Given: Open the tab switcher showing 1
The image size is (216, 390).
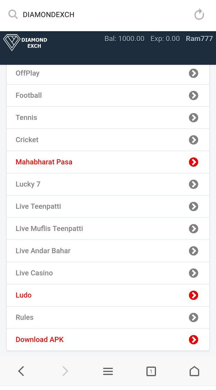Looking at the screenshot, I should click(x=151, y=371).
